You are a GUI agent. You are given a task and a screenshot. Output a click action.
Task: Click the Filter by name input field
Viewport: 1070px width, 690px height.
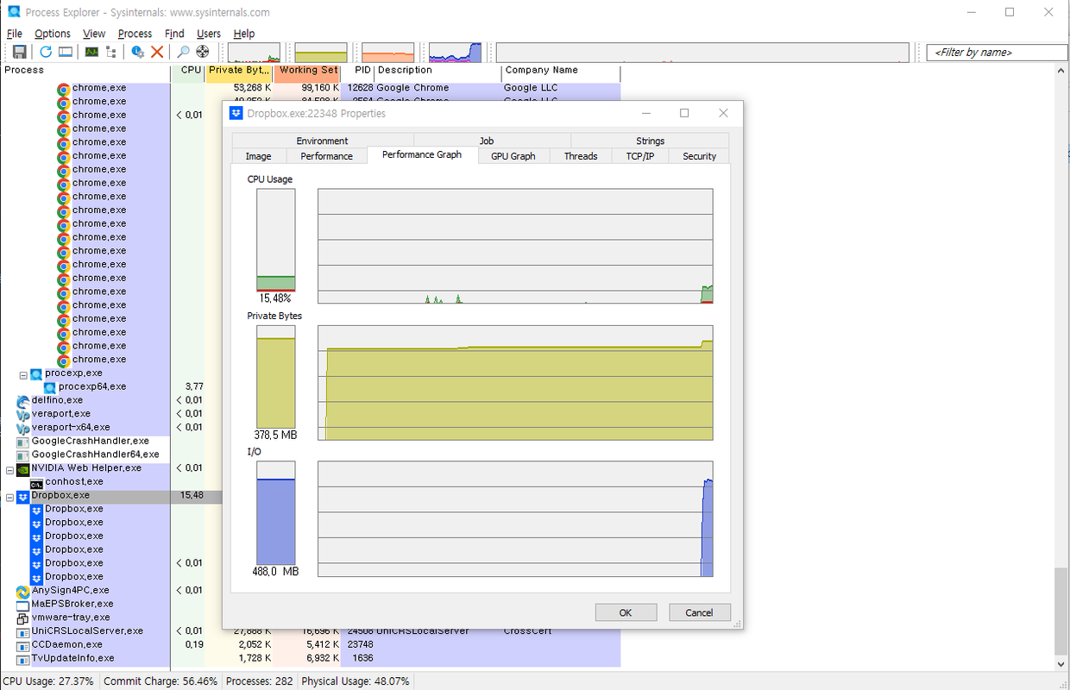(x=998, y=53)
